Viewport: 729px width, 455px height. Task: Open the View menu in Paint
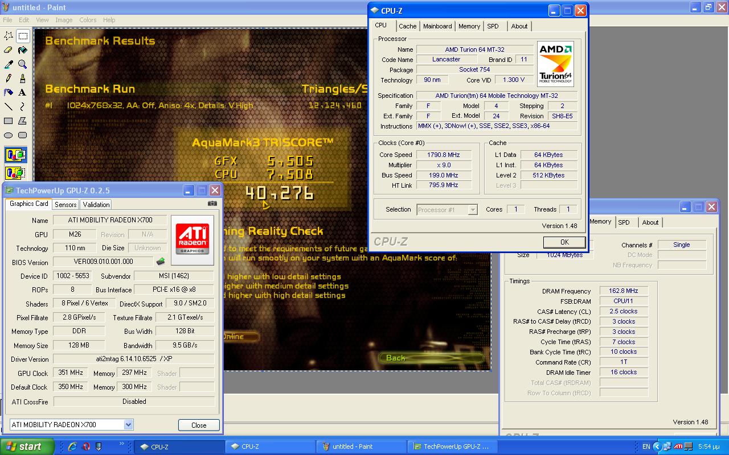(x=42, y=20)
